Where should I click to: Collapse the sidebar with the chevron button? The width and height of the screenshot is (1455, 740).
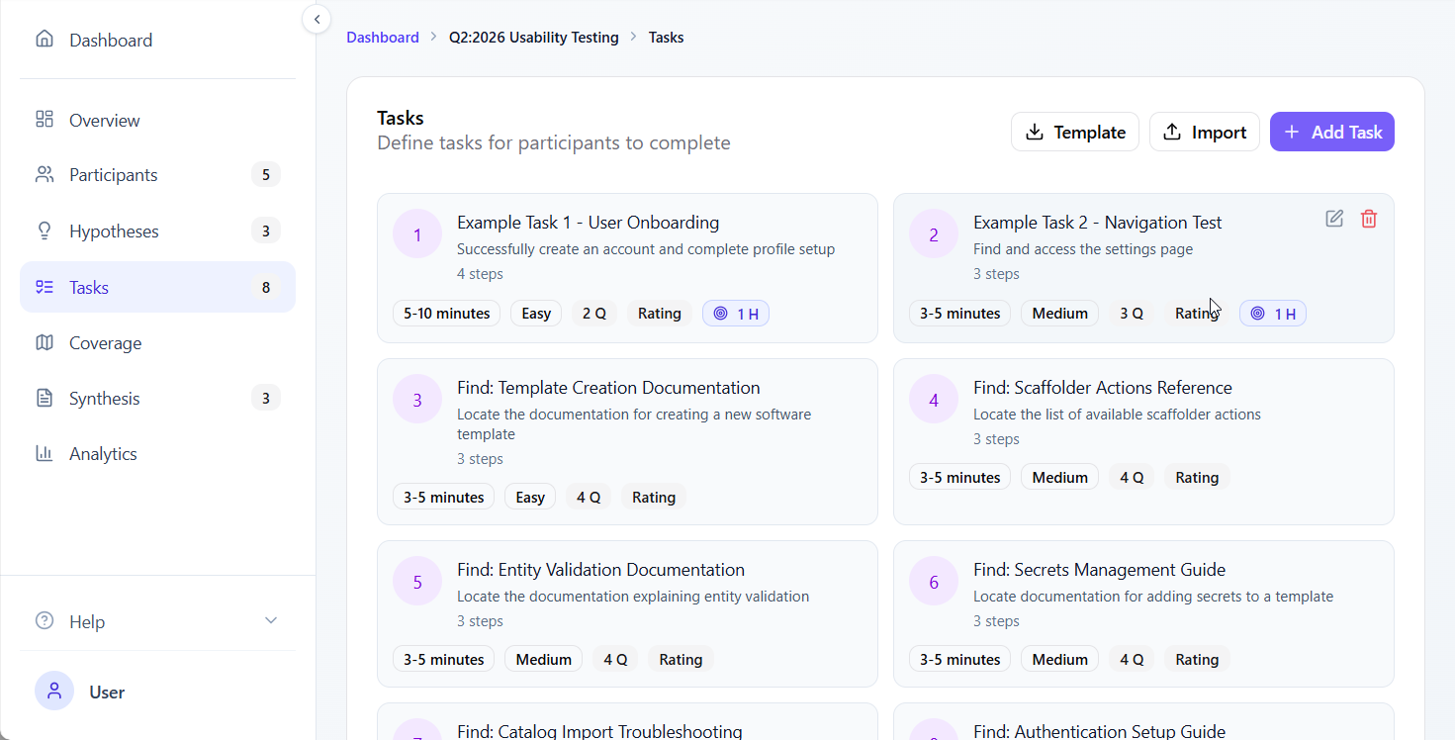[x=317, y=19]
